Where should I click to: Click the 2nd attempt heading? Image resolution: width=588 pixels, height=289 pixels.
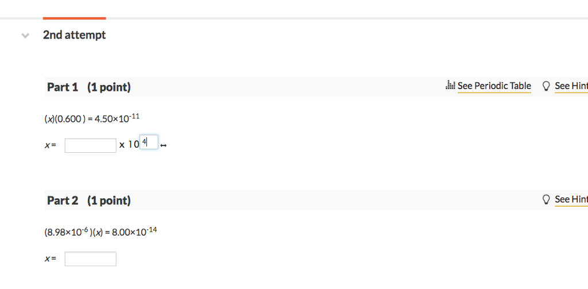(x=74, y=35)
